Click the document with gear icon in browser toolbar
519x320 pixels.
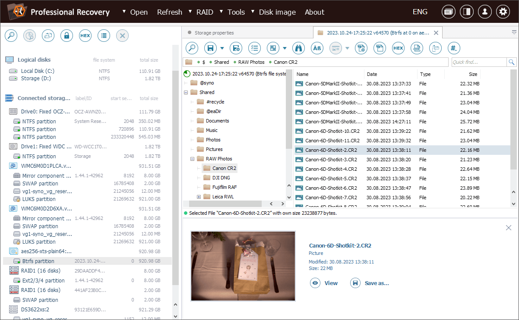pyautogui.click(x=361, y=48)
